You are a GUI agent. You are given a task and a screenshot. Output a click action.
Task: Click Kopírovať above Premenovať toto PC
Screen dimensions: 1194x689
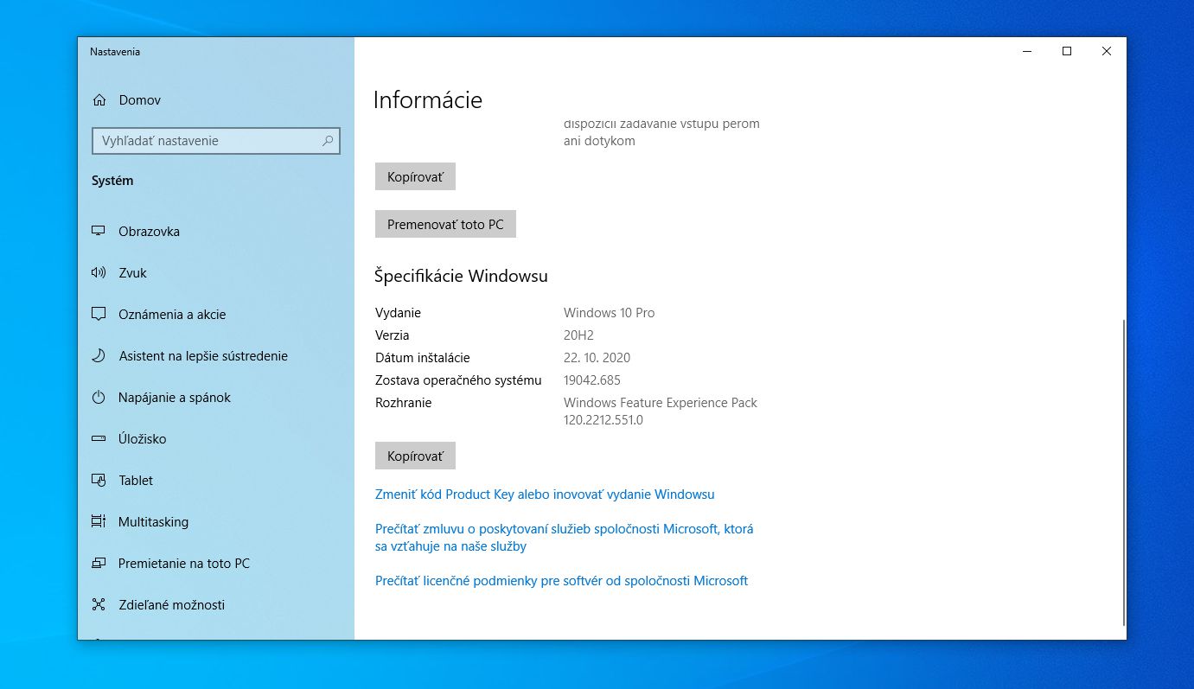point(415,176)
